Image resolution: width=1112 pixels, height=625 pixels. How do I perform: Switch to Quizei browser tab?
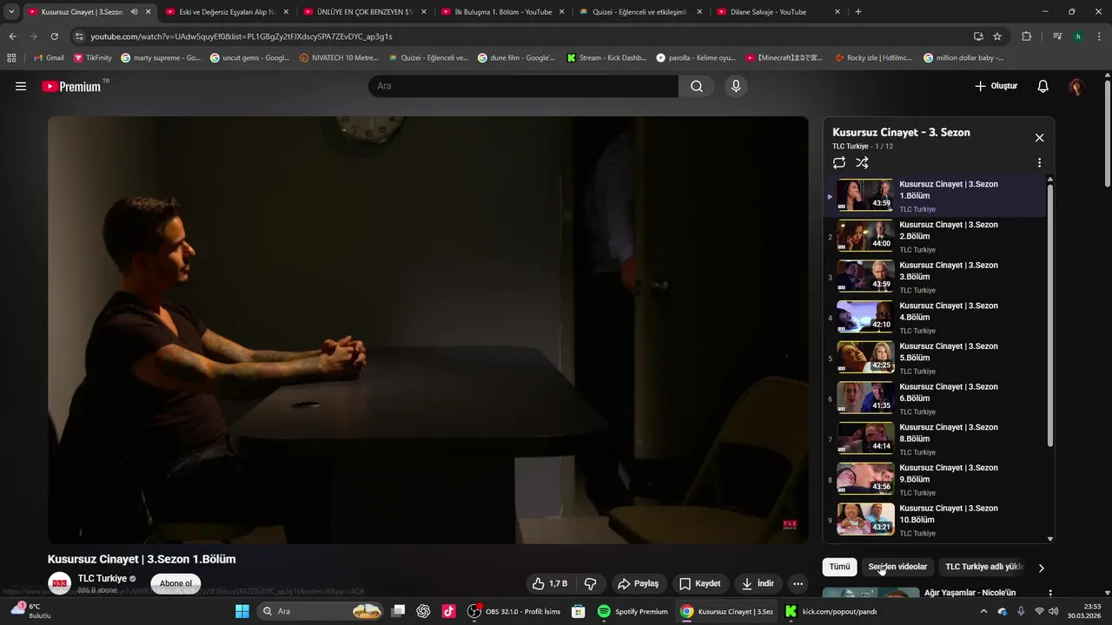(639, 12)
